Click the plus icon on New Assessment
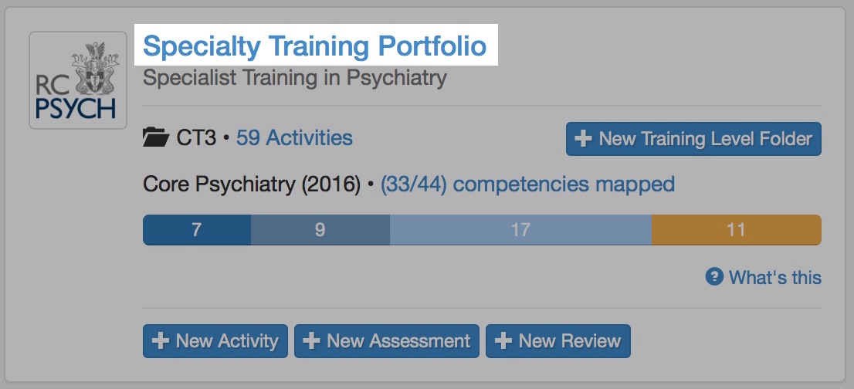Screen dimensions: 854x389 pos(311,341)
